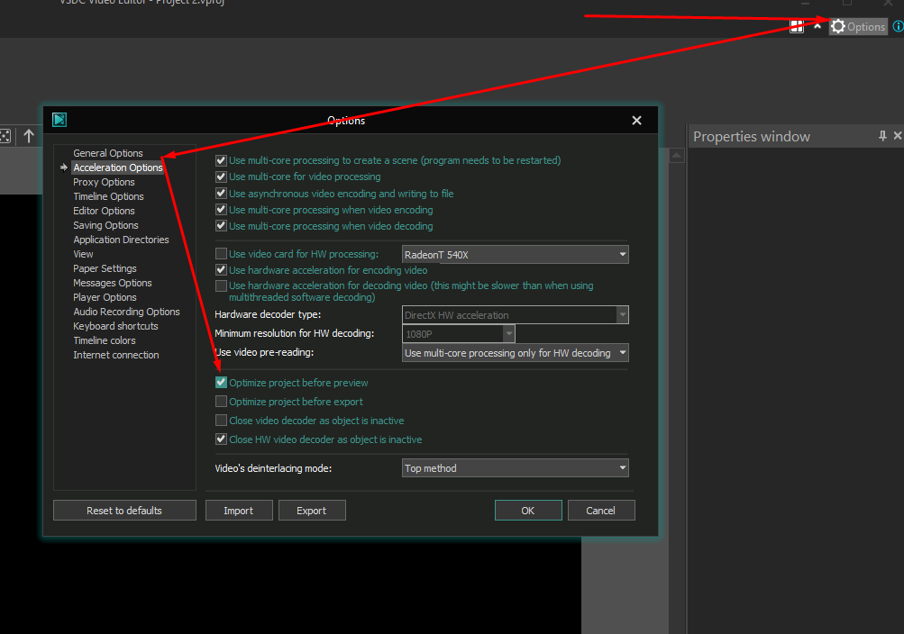The height and width of the screenshot is (634, 904).
Task: Toggle Use multi-core for video processing
Action: (x=221, y=177)
